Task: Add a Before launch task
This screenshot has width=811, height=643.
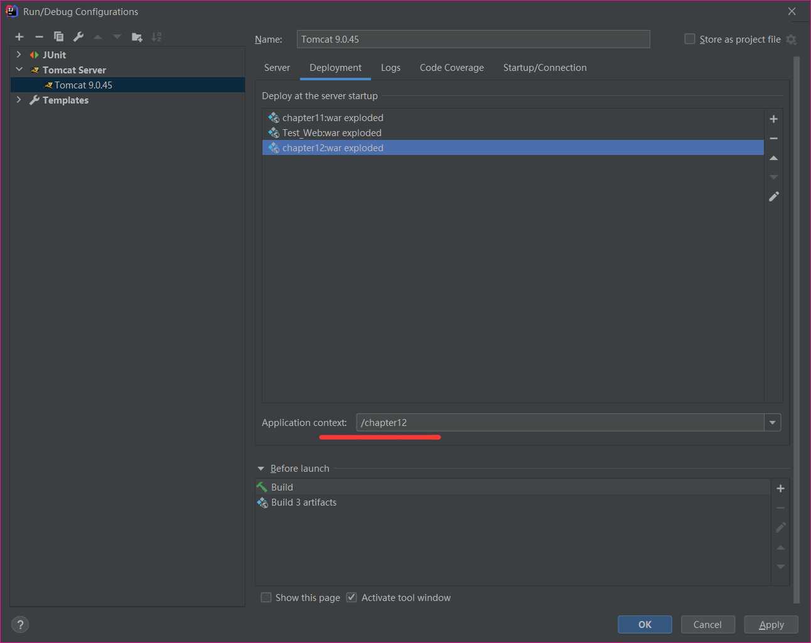Action: pos(780,489)
